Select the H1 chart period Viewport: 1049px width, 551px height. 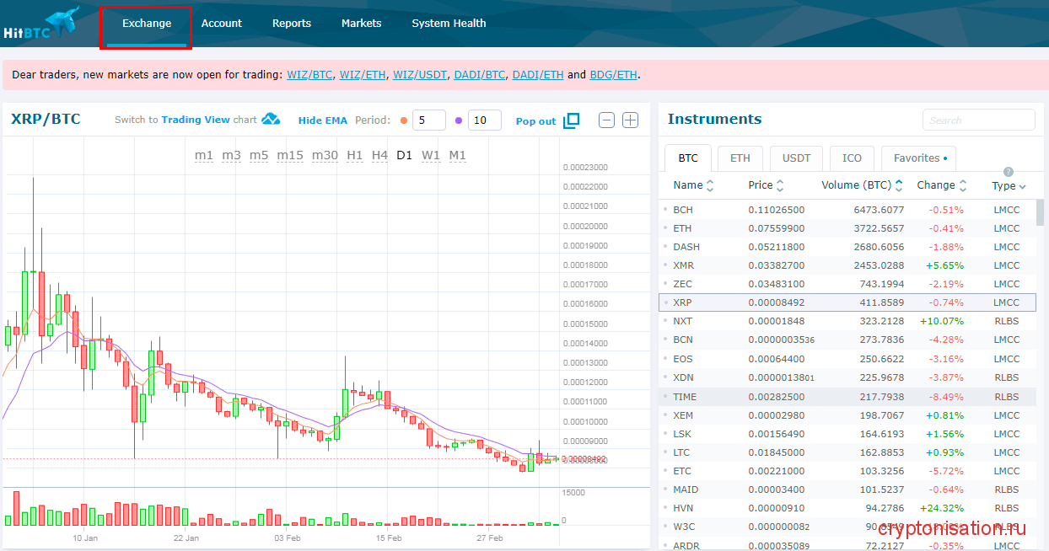pos(354,155)
